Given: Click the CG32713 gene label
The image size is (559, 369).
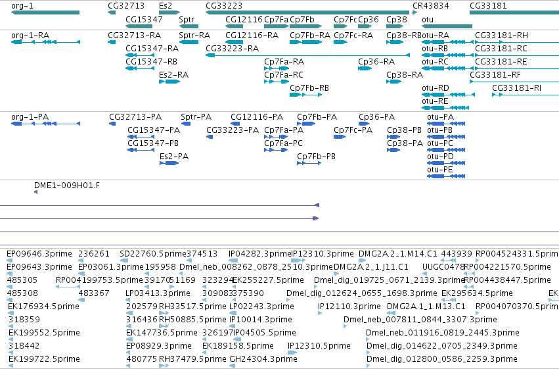Looking at the screenshot, I should (x=126, y=6).
